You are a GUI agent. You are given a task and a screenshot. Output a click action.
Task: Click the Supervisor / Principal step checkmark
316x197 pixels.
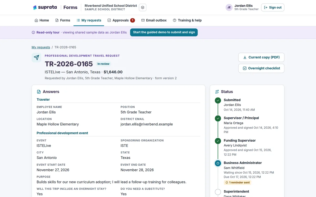[218, 118]
